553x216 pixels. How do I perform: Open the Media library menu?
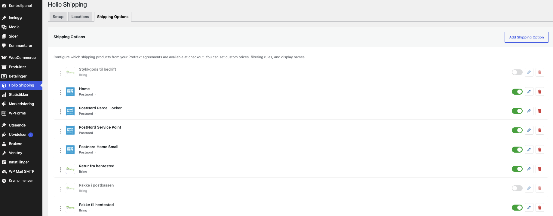tap(21, 27)
